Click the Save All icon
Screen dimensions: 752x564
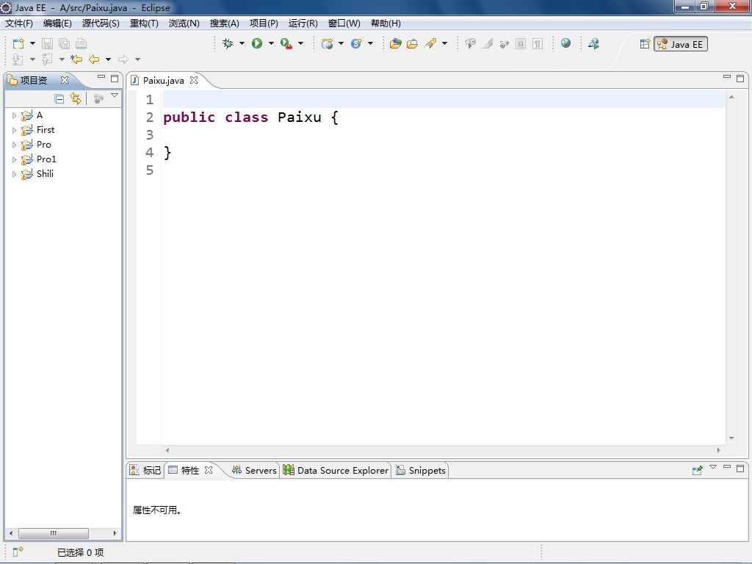pyautogui.click(x=65, y=43)
